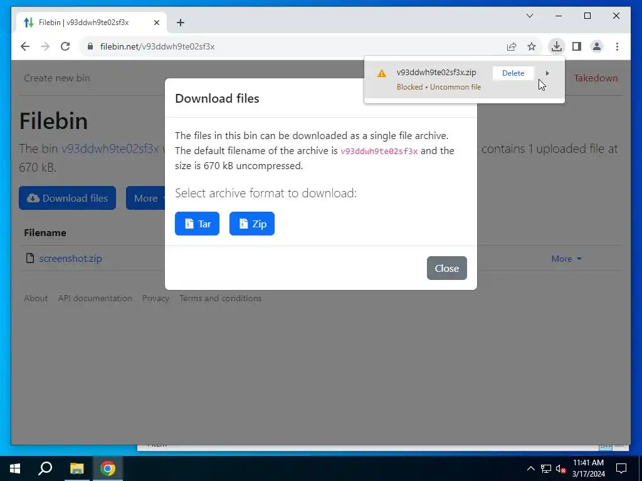View site information lock icon
The image size is (642, 481).
(90, 46)
